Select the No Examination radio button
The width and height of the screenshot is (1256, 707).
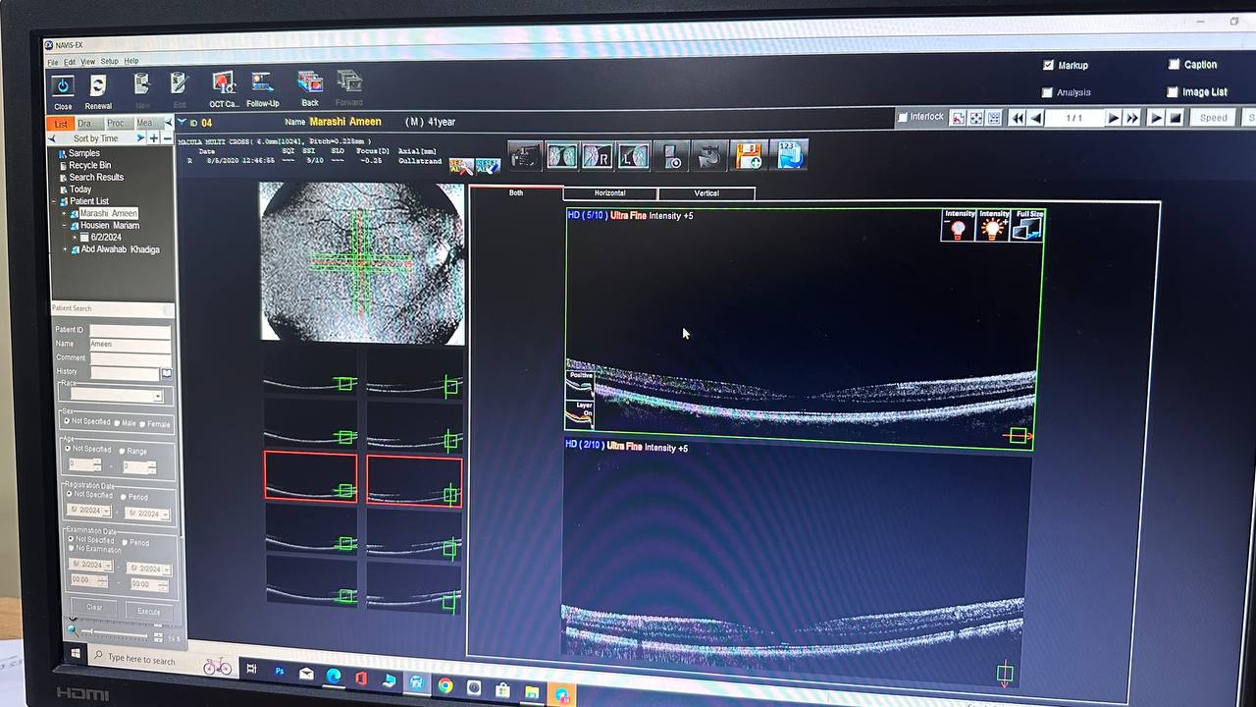(71, 548)
